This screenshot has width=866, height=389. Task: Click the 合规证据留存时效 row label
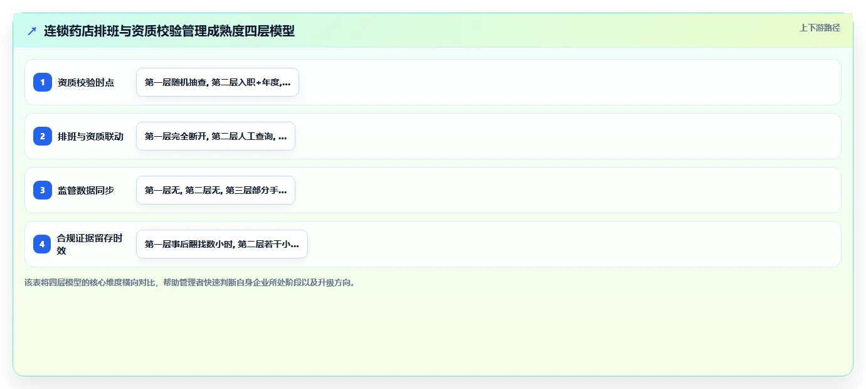click(90, 244)
